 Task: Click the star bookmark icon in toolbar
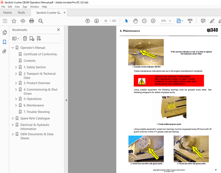(14, 21)
